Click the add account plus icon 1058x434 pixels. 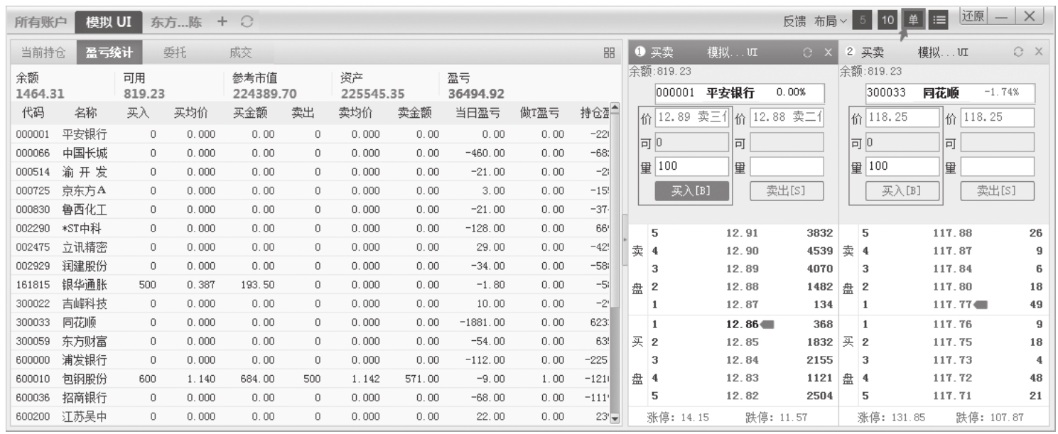click(x=222, y=22)
